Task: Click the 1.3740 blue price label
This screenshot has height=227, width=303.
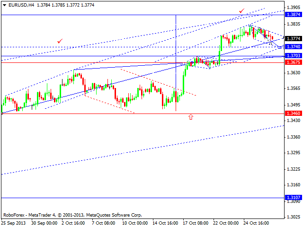Action: tap(294, 46)
